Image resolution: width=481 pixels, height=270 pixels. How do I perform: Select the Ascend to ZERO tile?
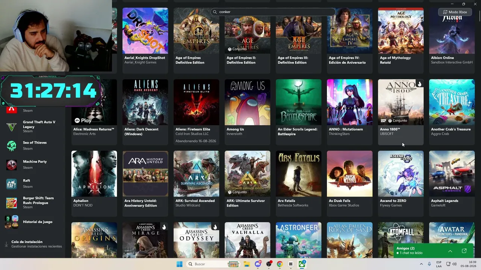point(401,184)
